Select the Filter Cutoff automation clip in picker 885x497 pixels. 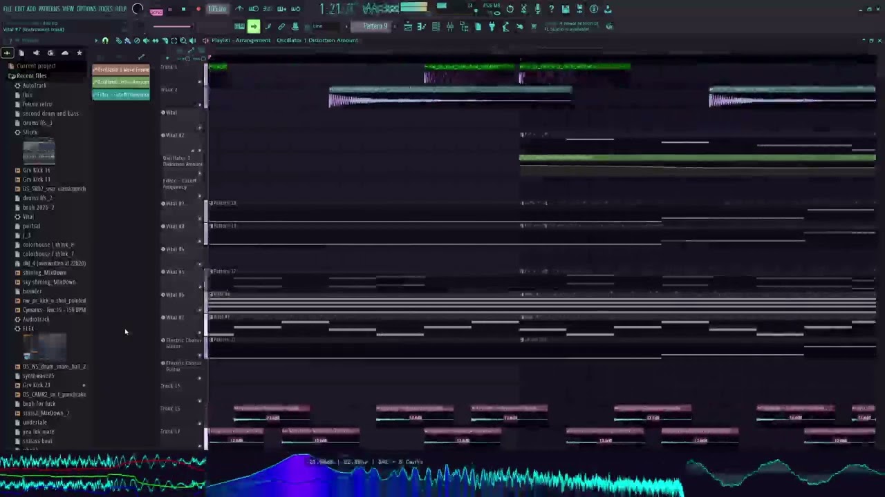click(121, 95)
